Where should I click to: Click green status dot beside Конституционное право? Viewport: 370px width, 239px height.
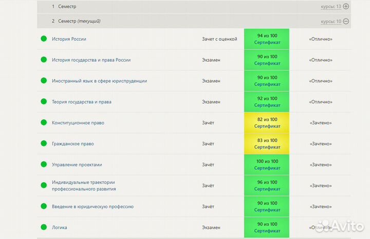[x=44, y=123]
